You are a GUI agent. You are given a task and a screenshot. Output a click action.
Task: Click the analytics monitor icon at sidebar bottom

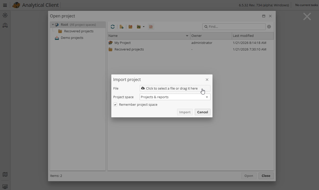click(5, 186)
